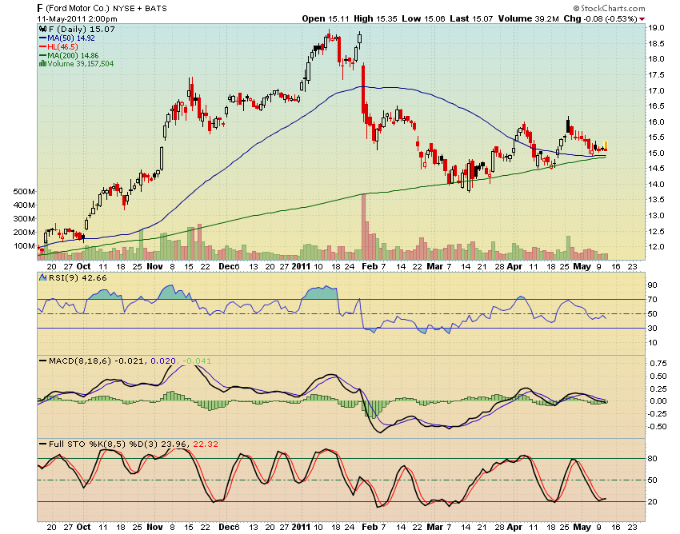Click the black Full STO legend line marker
Viewport: 680px width, 534px height.
[x=43, y=444]
